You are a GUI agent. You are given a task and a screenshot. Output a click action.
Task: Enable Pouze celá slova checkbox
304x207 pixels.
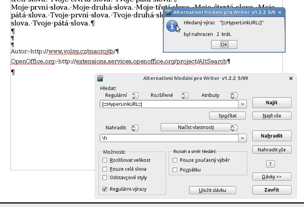[105, 169]
